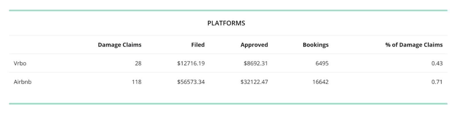Image resolution: width=459 pixels, height=120 pixels.
Task: Click the Filed column header
Action: click(198, 45)
